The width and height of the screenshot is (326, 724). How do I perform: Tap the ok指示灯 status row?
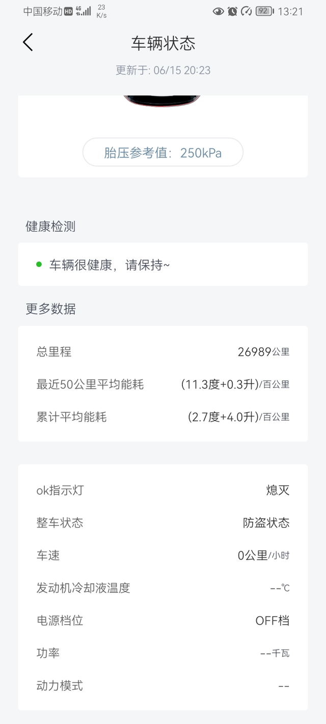(x=163, y=490)
